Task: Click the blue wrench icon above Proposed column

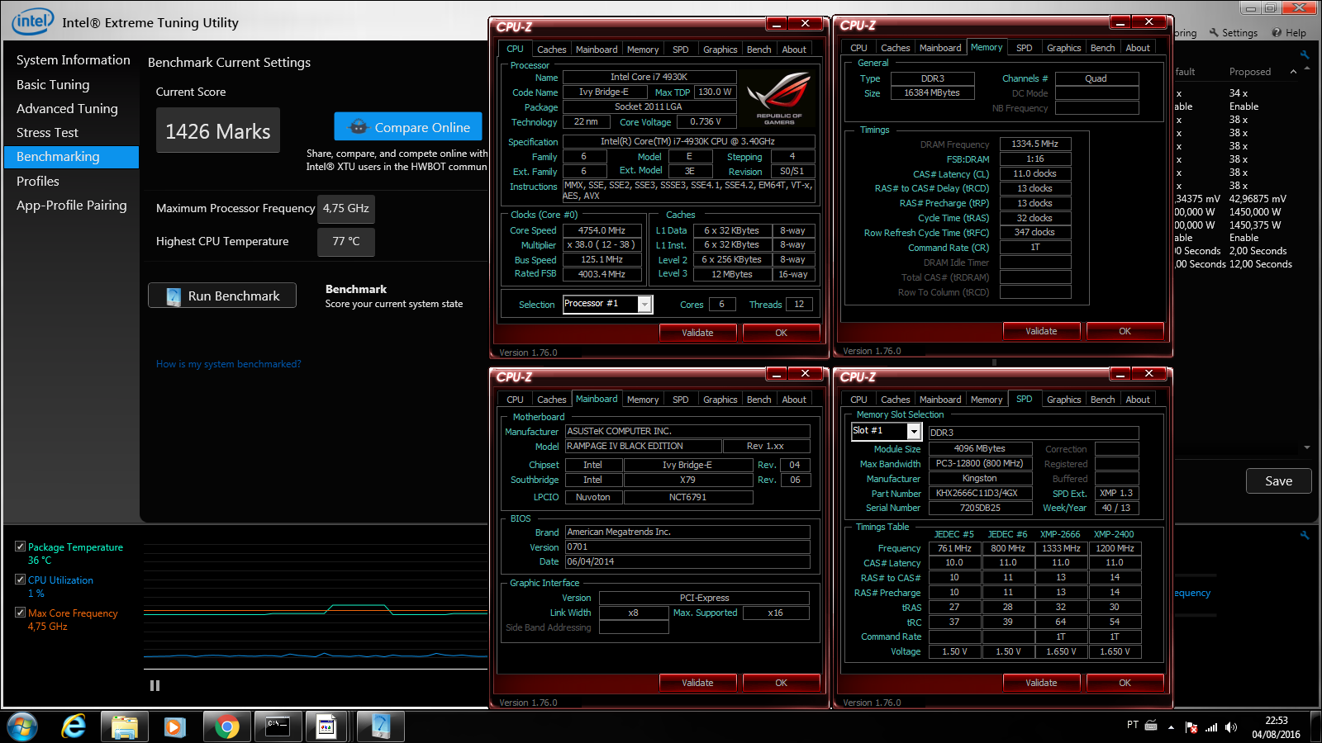Action: tap(1305, 55)
